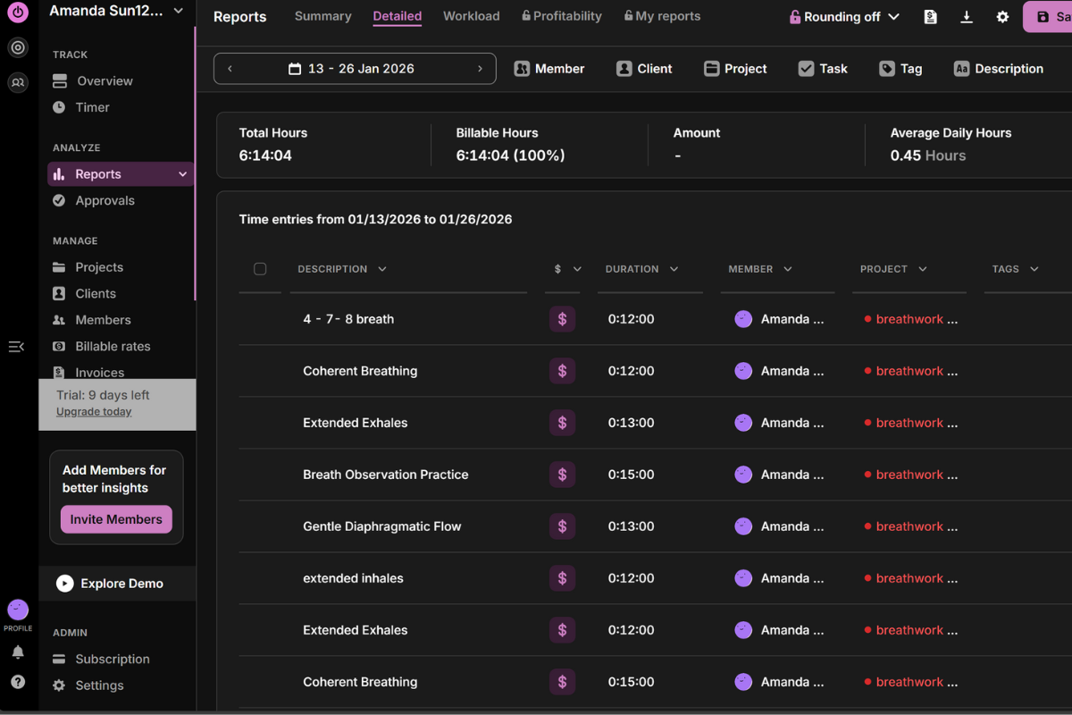Viewport: 1072px width, 715px height.
Task: Click the red breathwork project dot in first row
Action: [x=867, y=319]
